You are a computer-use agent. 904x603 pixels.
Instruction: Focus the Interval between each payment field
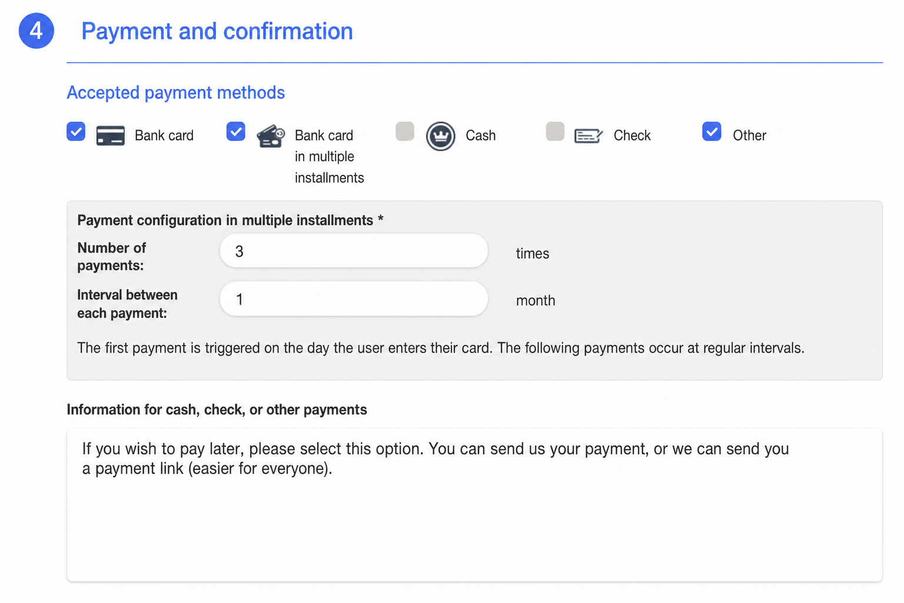click(x=354, y=299)
